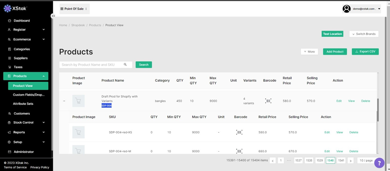Open Suppliers in the sidebar
Screen dimensions: 390x171
(21, 58)
